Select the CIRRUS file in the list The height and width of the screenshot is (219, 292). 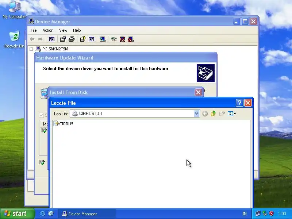pos(63,124)
